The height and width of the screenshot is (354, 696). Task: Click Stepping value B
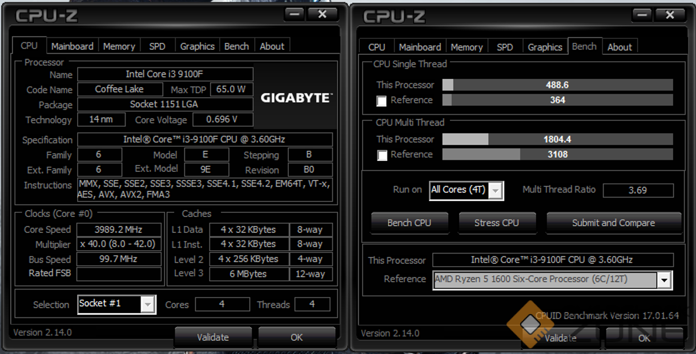tap(310, 155)
